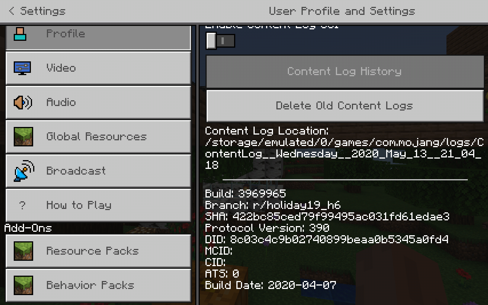Go back using the Settings arrow

pyautogui.click(x=37, y=11)
